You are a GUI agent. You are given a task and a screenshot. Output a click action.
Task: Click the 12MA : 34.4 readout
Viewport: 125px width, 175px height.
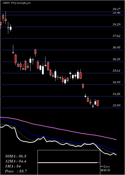15,161
